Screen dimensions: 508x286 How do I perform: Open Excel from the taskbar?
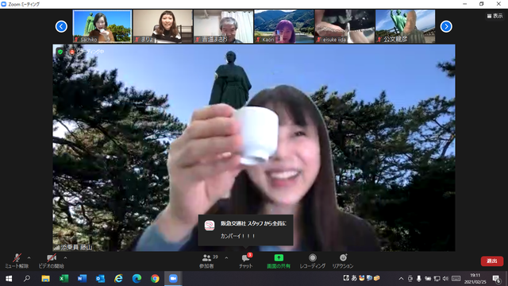coord(63,279)
